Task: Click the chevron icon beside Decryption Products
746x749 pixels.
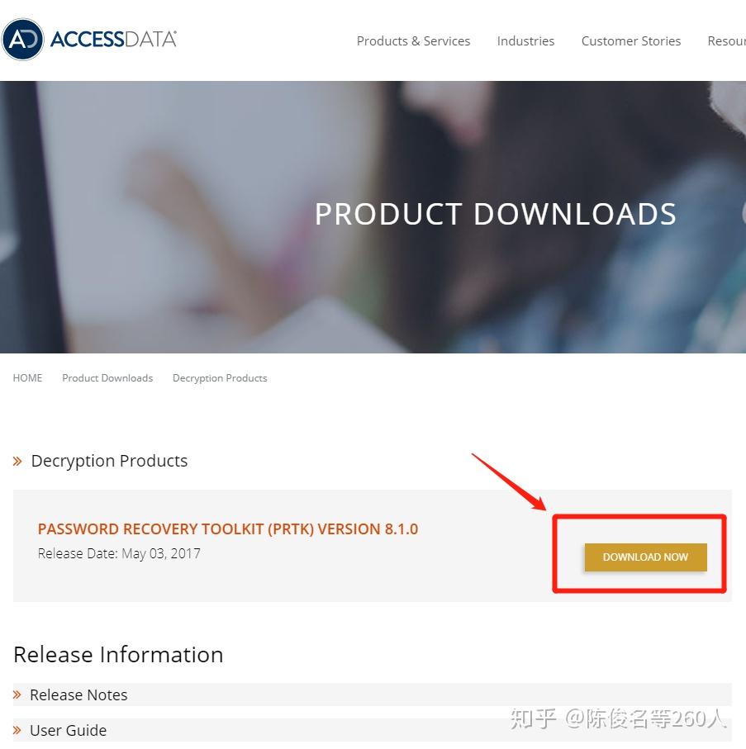Action: click(x=17, y=462)
